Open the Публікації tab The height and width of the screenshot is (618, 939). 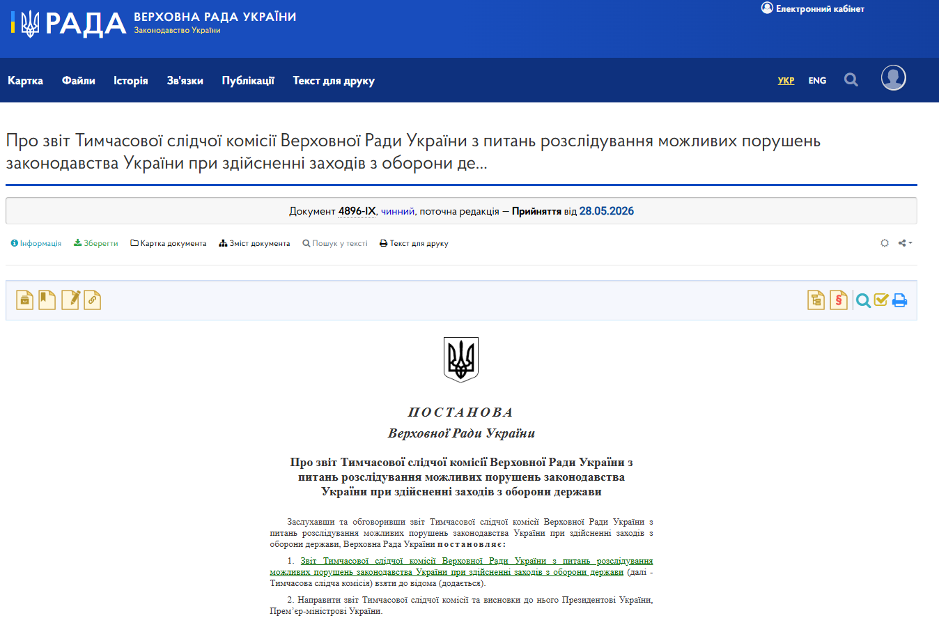(x=248, y=81)
